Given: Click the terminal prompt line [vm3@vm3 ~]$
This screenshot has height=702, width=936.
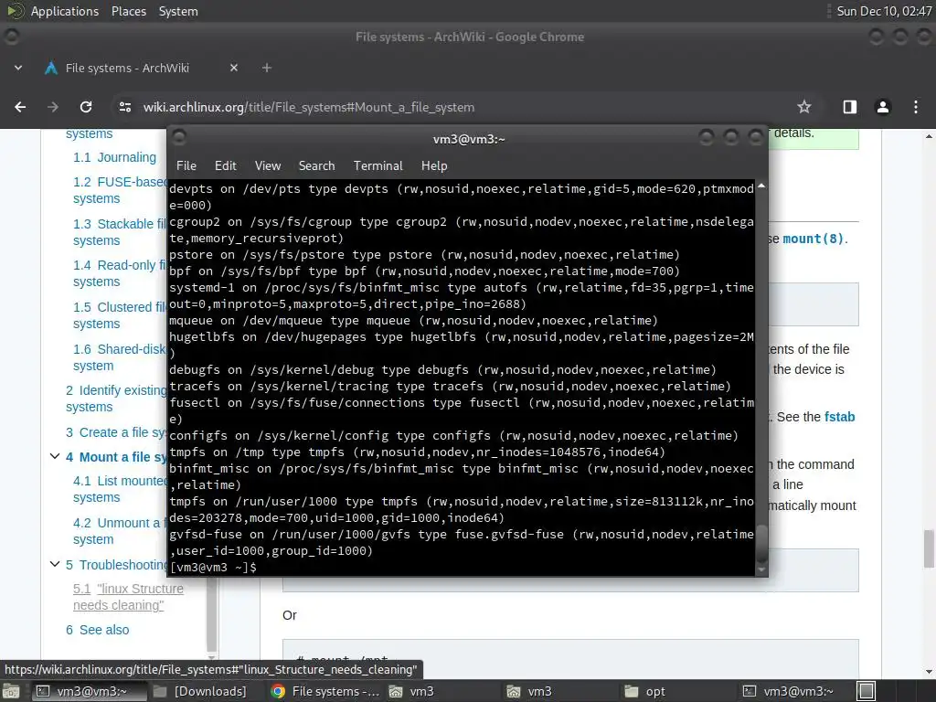Looking at the screenshot, I should (x=213, y=567).
